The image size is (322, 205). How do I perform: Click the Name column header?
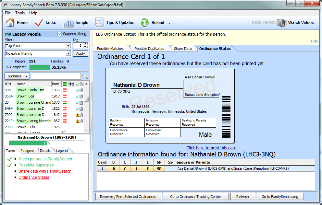34,84
